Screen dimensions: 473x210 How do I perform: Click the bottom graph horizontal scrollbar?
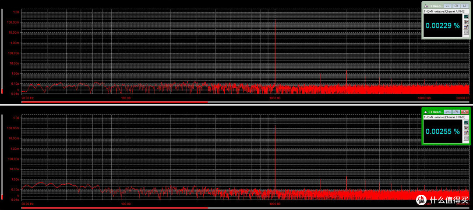pos(246,207)
